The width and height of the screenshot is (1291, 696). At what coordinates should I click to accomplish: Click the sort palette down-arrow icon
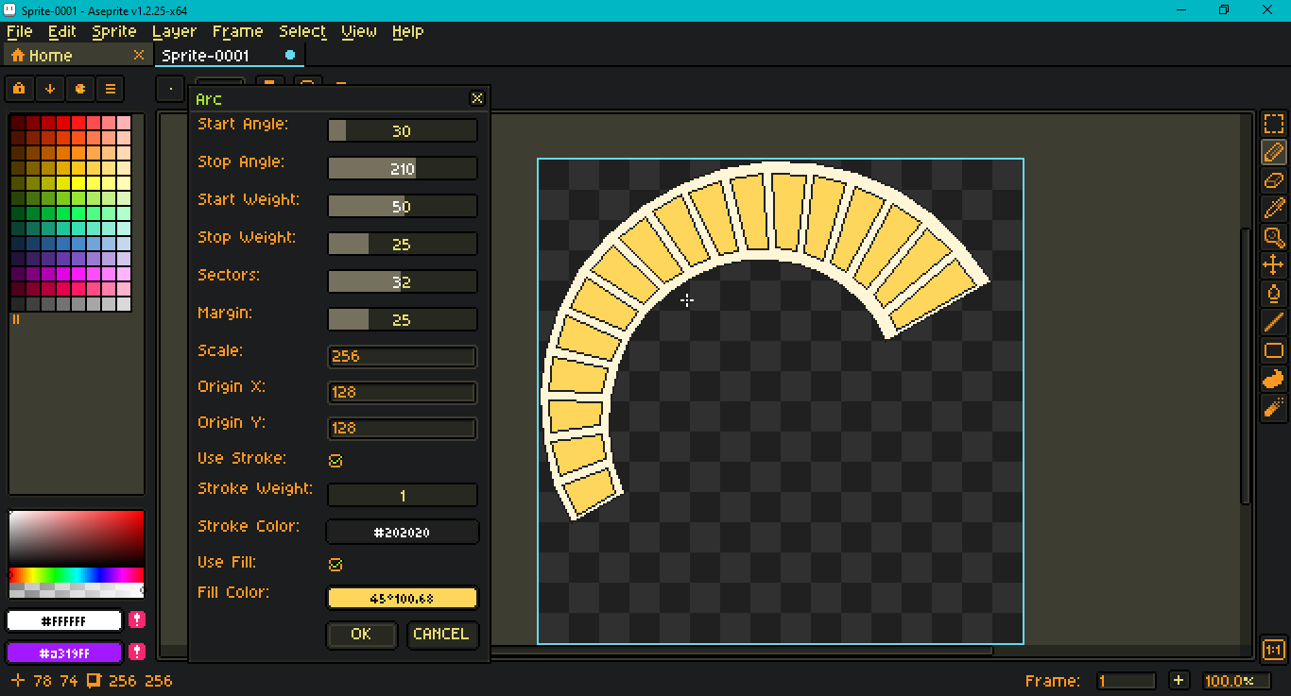[50, 89]
